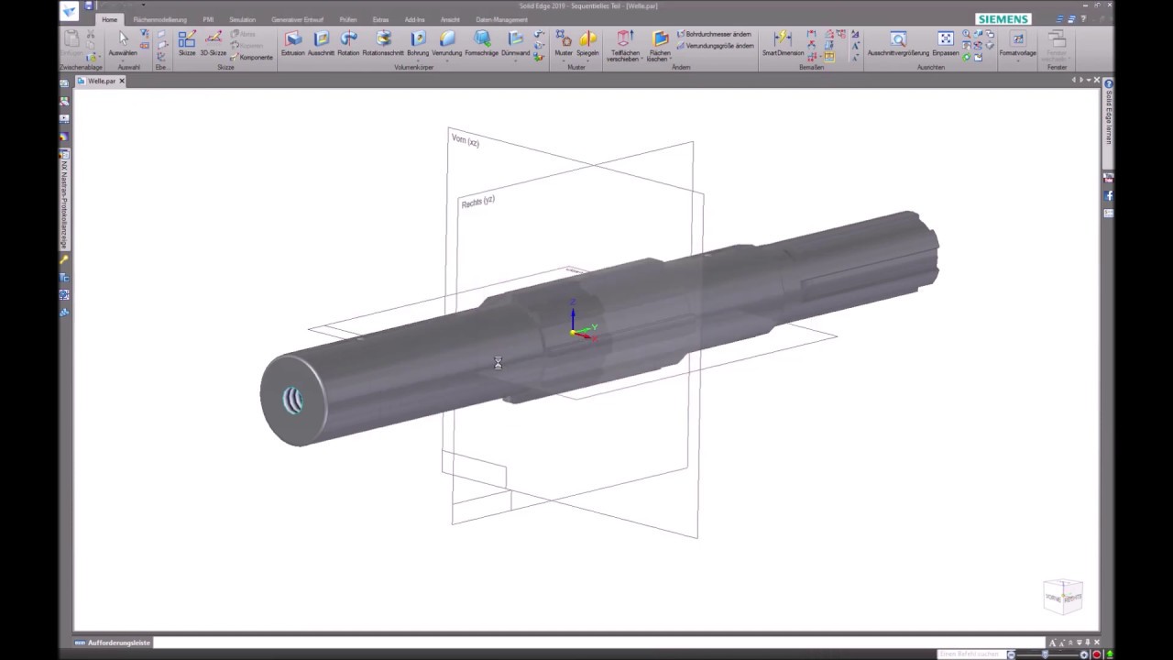Close the Welle.par document tab
The height and width of the screenshot is (660, 1173).
coord(121,81)
